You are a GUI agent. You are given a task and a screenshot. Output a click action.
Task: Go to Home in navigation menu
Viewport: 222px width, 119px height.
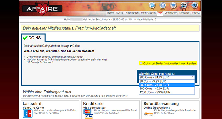click(110, 13)
